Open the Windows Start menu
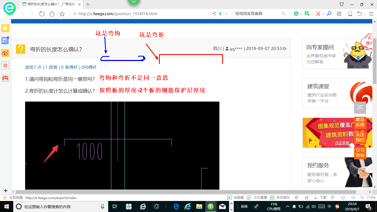Screen dimensions: 377x212 [6, 206]
